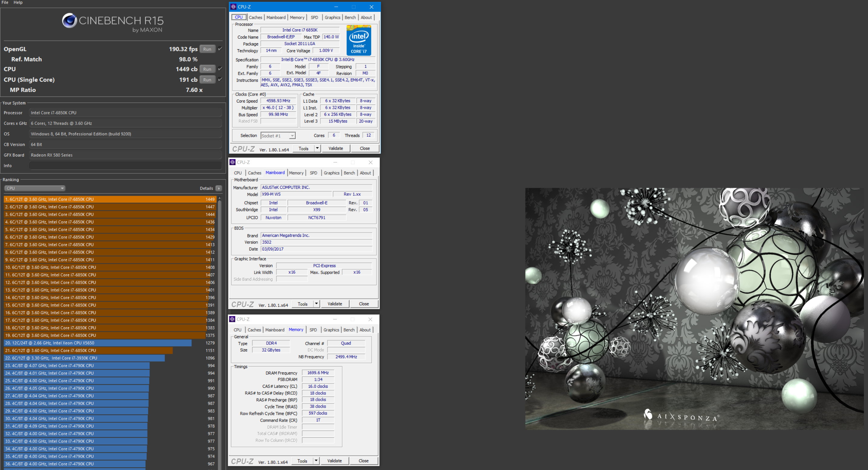Click the Intel Core i7 logo badge
Screen dimensions: 868x470
(x=359, y=40)
